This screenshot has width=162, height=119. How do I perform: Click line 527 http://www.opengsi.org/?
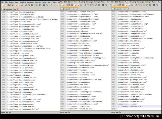130,106
